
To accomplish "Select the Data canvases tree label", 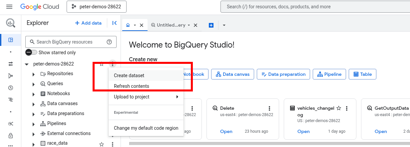I will click(x=62, y=103).
